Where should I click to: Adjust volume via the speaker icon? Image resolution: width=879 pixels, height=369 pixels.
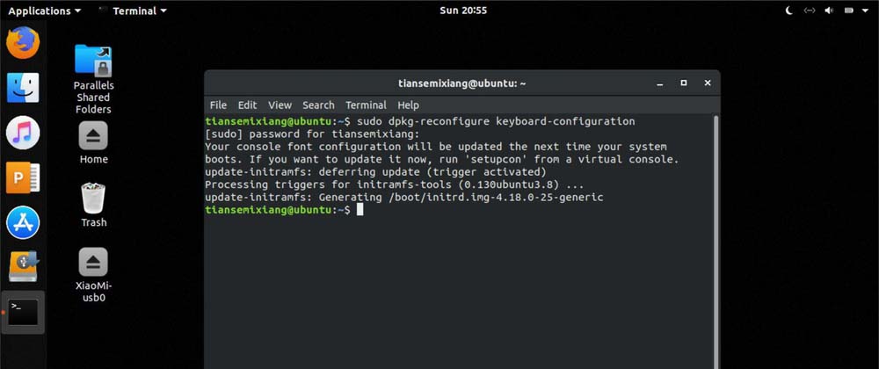coord(830,11)
